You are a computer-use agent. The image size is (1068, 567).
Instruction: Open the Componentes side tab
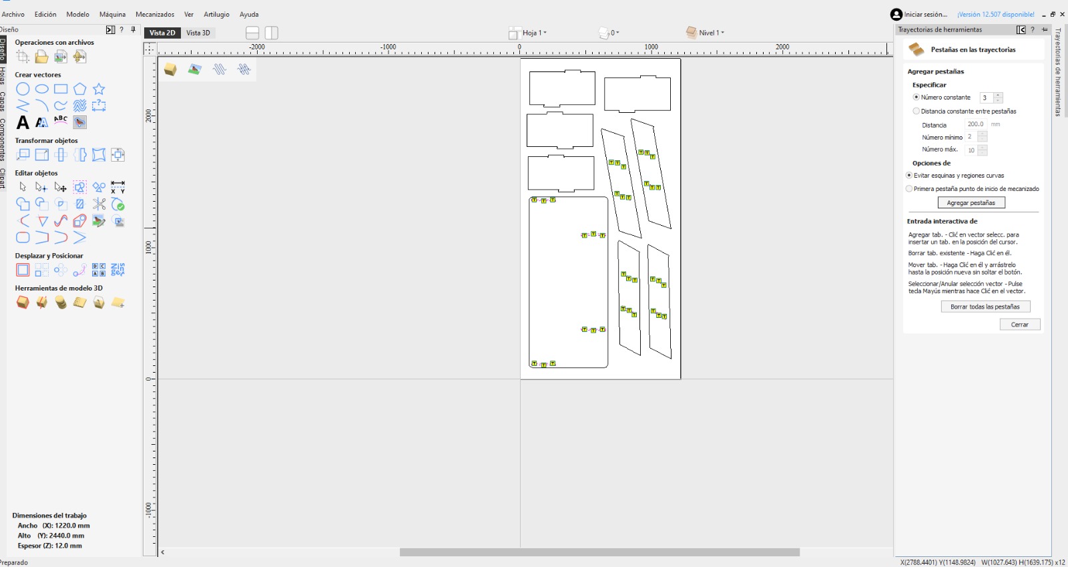(x=3, y=140)
